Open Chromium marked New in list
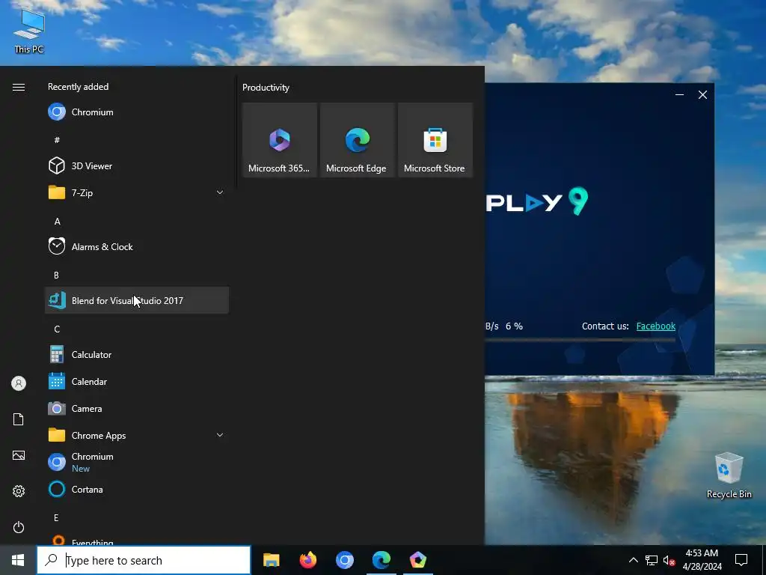766x575 pixels. 137,462
